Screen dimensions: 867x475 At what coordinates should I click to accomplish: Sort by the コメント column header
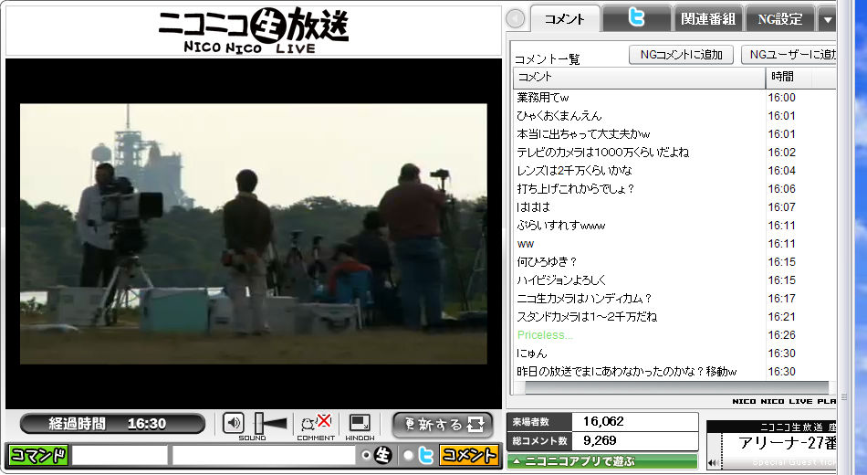[639, 77]
